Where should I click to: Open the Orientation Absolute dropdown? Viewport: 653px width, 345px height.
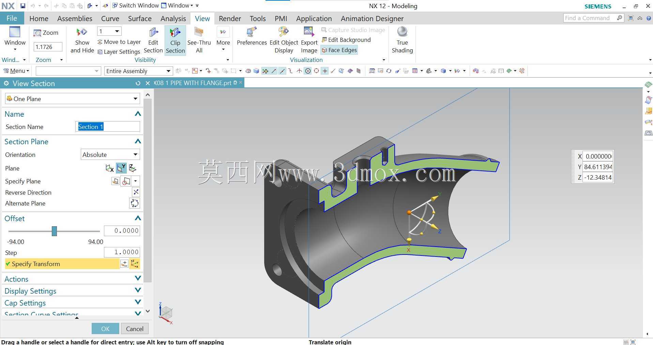(110, 154)
